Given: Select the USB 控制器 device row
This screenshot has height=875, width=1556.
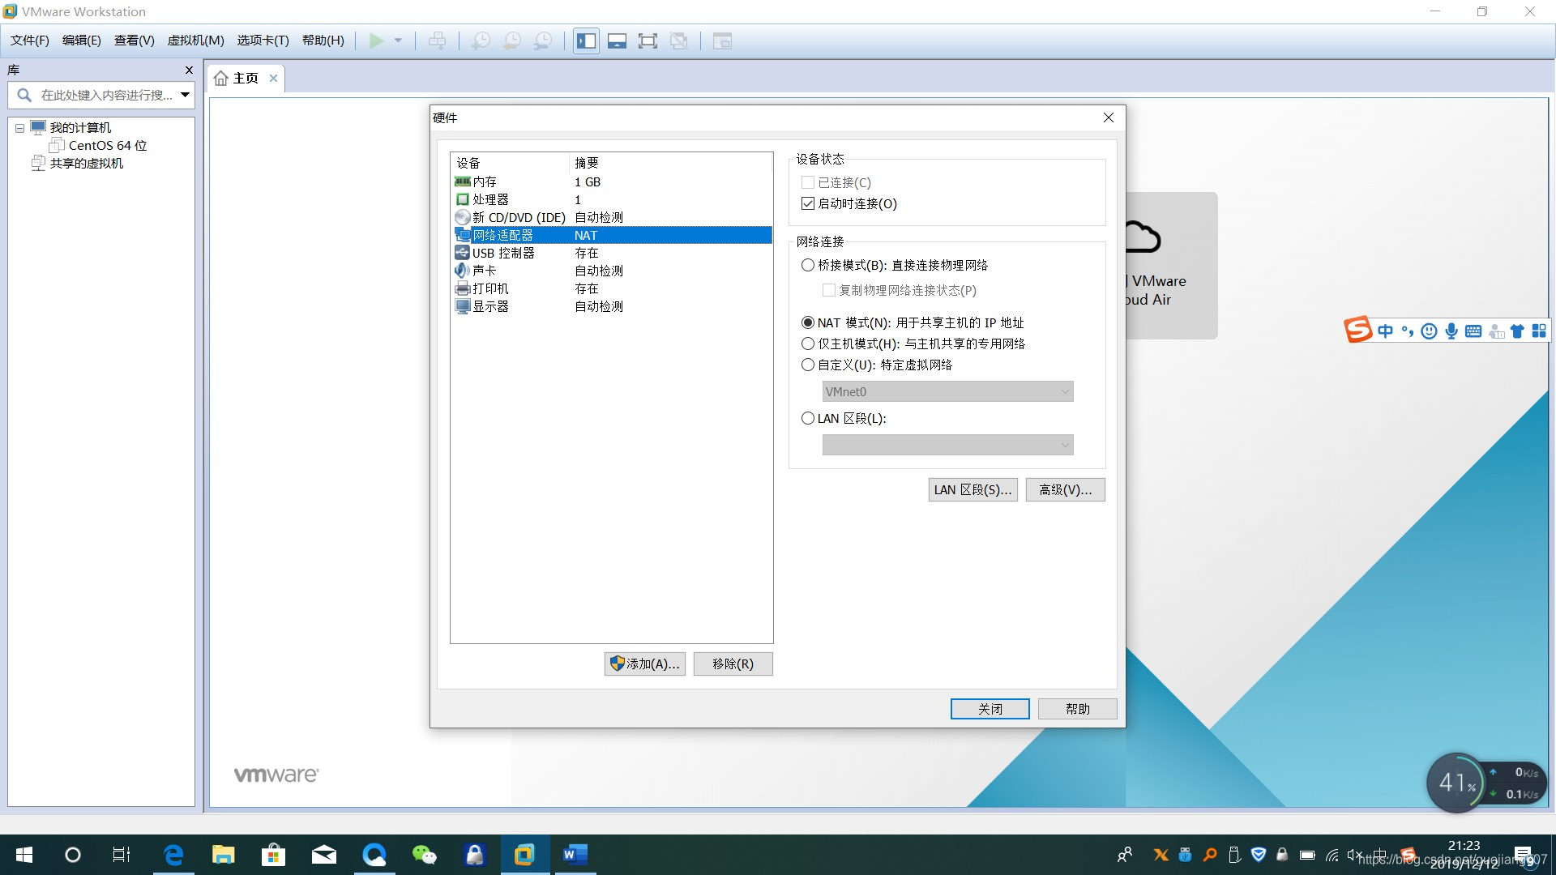Looking at the screenshot, I should tap(612, 254).
